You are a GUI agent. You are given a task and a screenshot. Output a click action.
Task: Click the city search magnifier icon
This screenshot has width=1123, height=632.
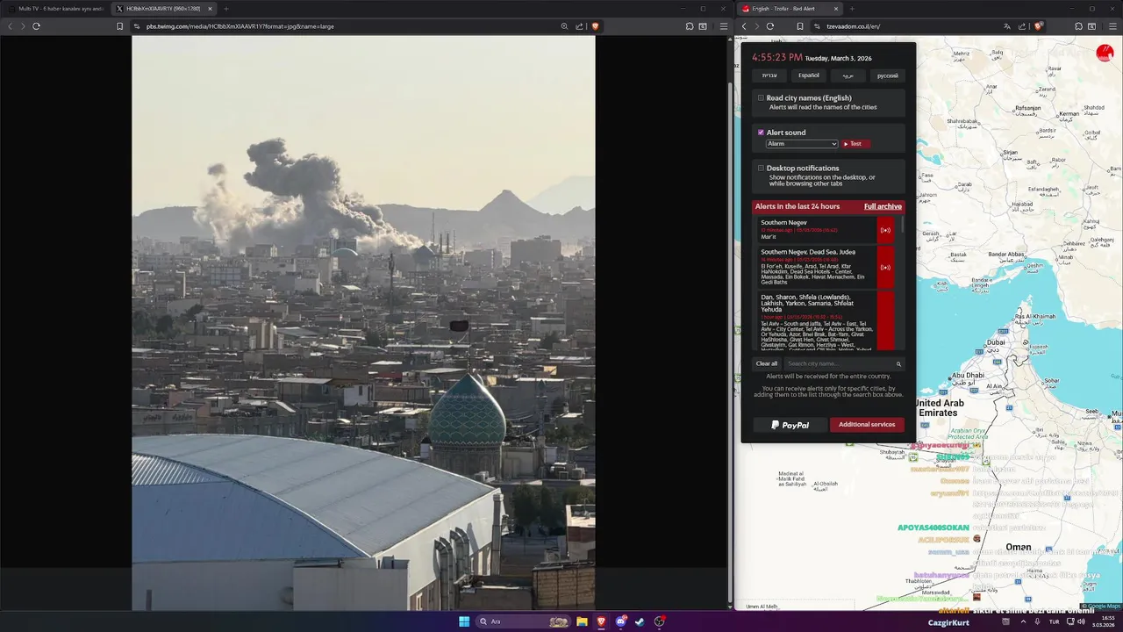coord(898,363)
